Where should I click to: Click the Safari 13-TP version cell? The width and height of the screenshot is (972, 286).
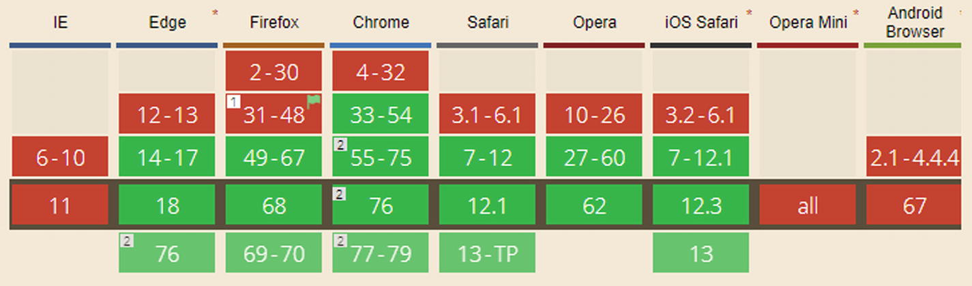click(487, 253)
